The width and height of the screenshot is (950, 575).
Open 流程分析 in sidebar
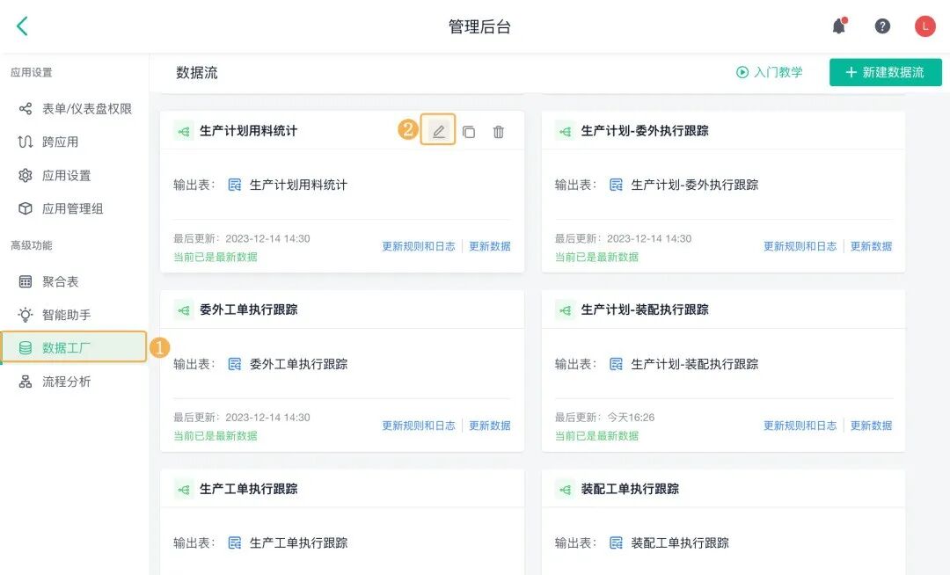pos(75,382)
